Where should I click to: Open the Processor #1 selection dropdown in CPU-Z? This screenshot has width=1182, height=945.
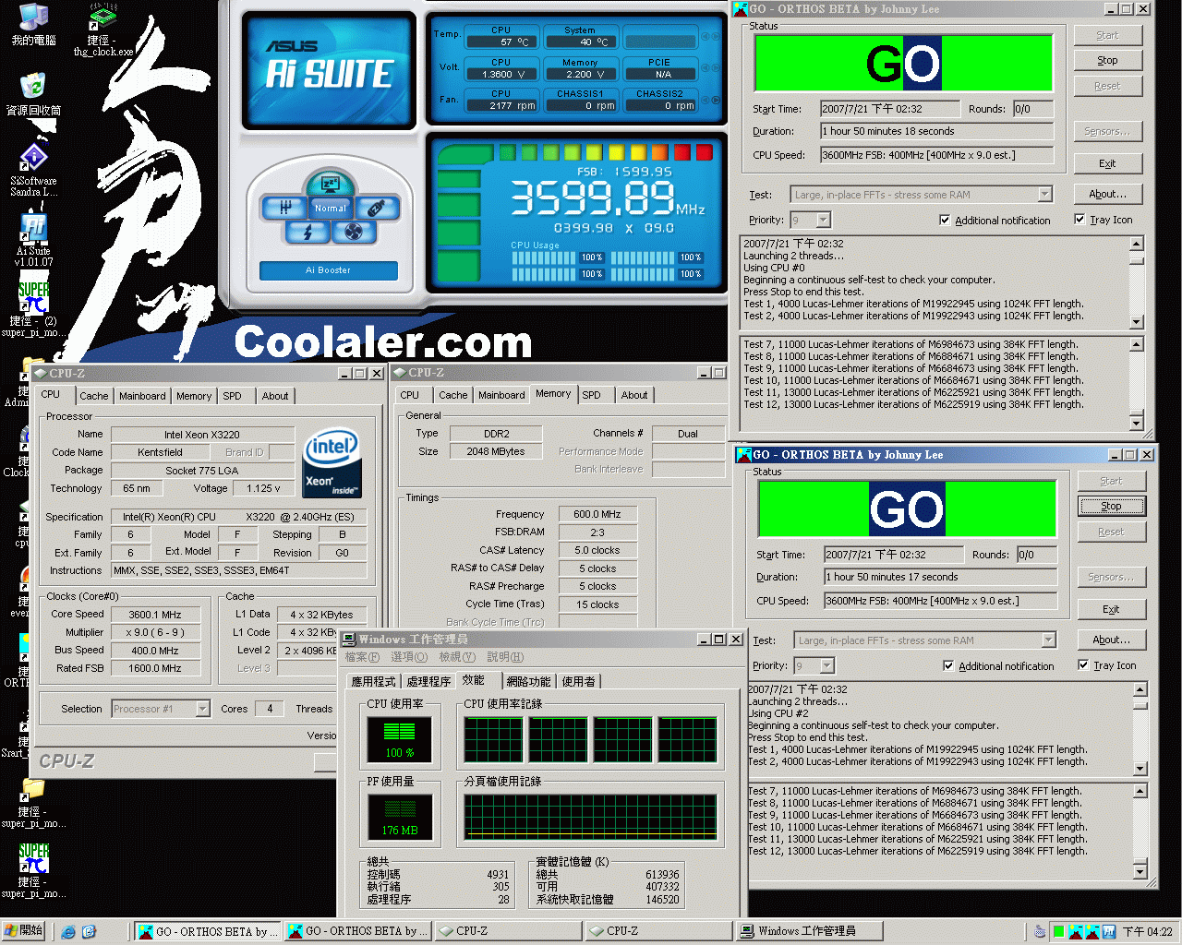point(202,709)
